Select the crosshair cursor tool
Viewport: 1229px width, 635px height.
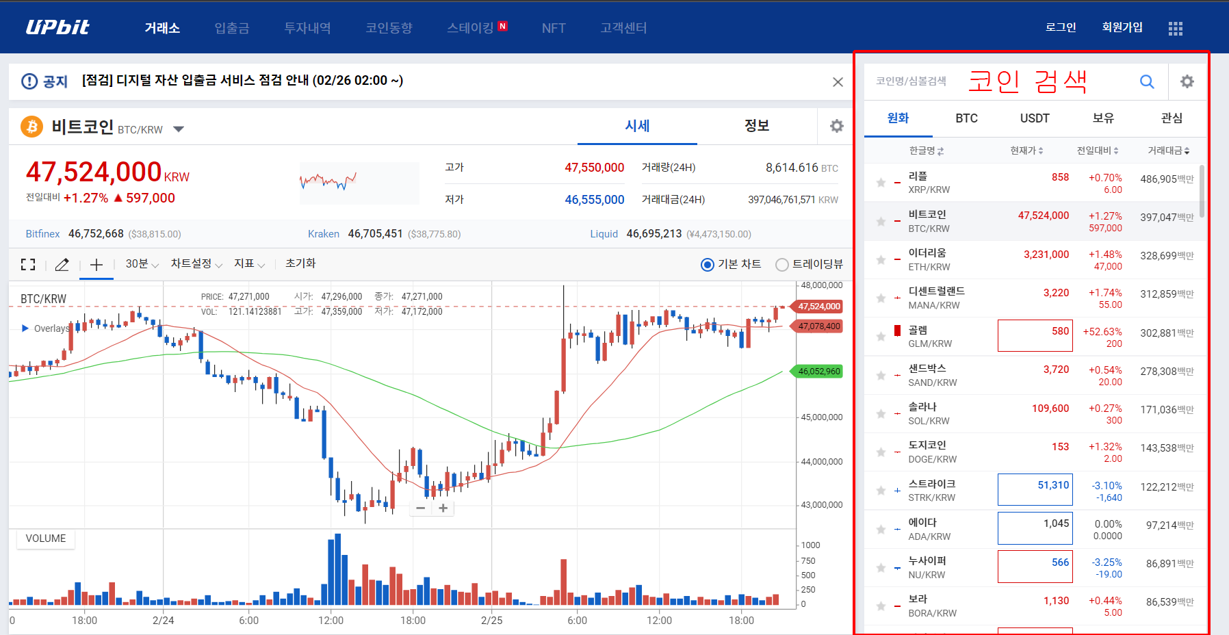(x=96, y=264)
